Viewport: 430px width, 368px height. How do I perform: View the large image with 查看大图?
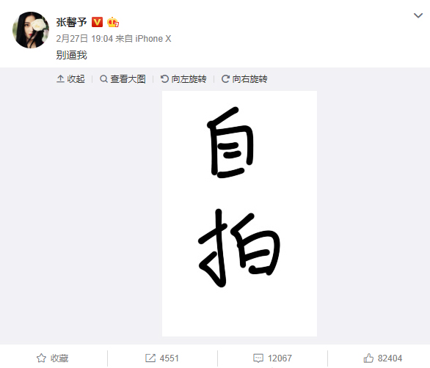click(123, 79)
